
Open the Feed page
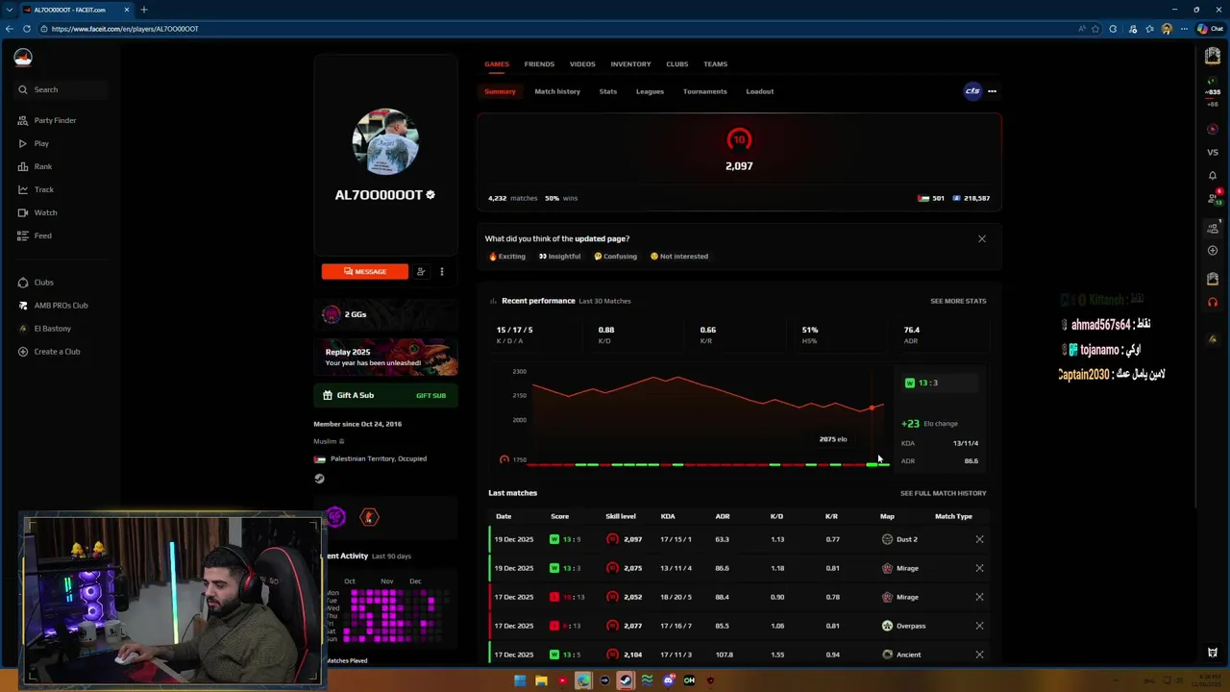[35, 235]
